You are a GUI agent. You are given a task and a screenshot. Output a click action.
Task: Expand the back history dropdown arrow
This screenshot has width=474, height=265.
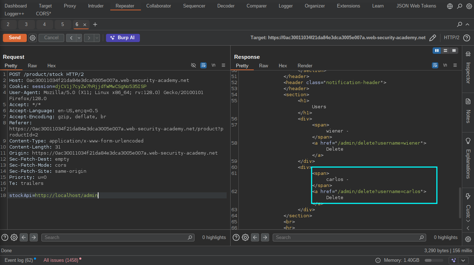coord(79,38)
